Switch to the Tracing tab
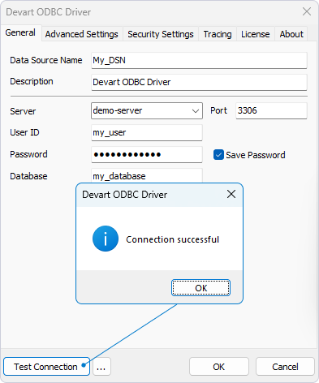319x383 pixels. coord(218,34)
